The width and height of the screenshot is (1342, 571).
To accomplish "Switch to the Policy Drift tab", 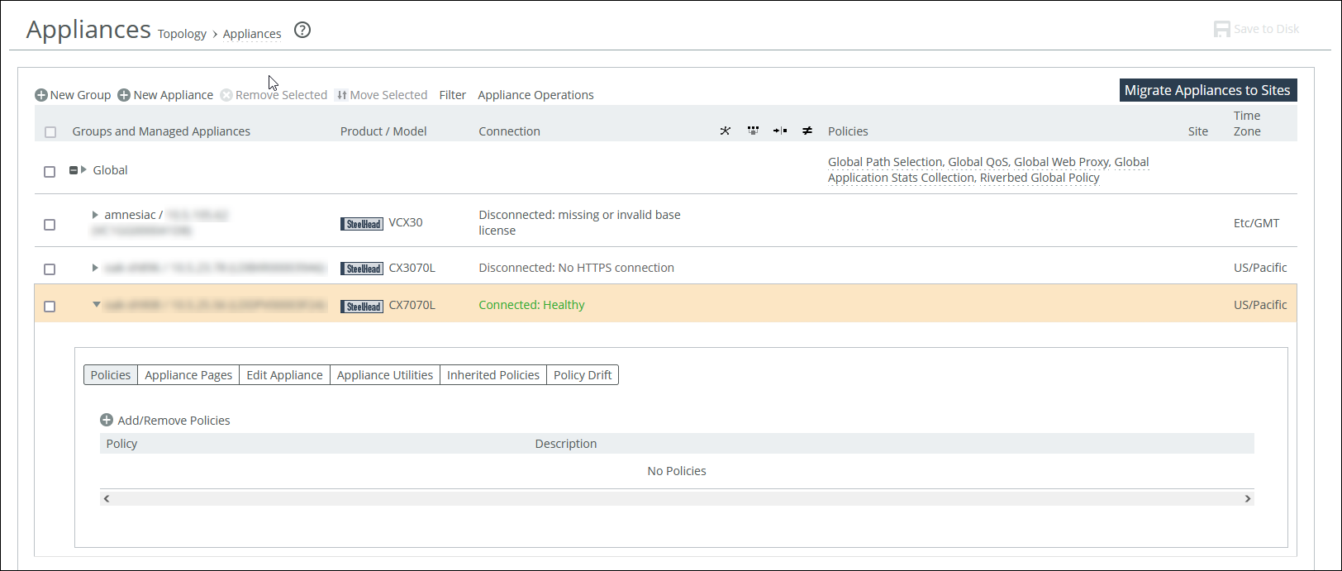I will click(583, 375).
